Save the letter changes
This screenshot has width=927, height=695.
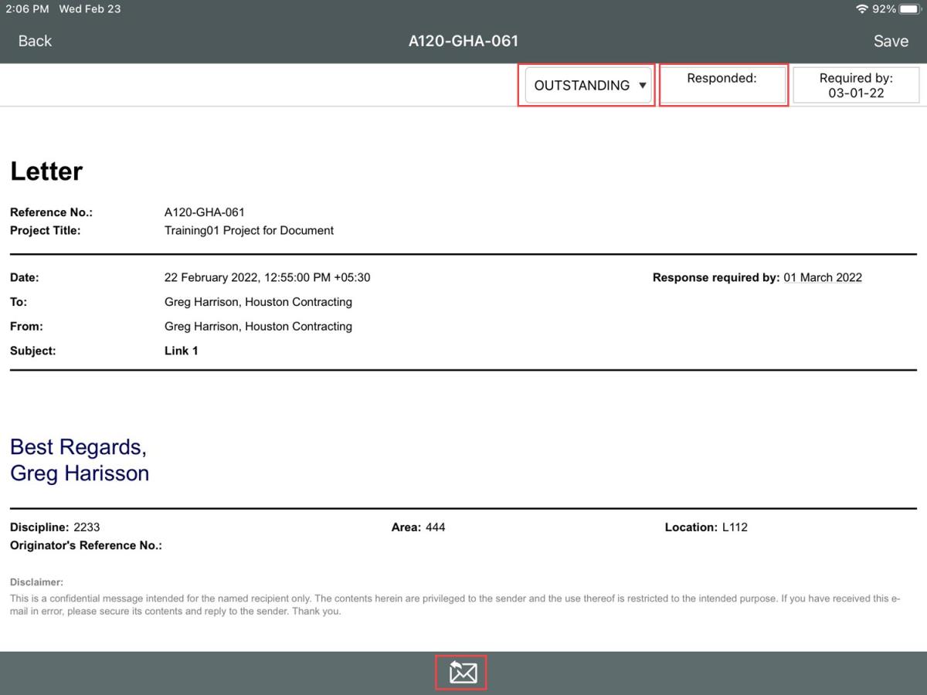890,41
